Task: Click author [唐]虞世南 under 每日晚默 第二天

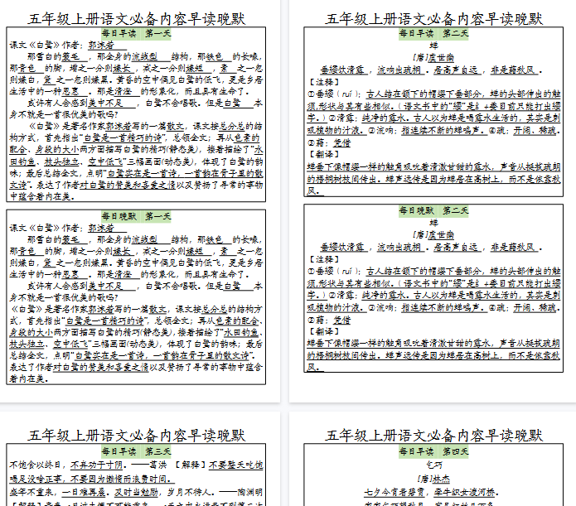Action: coord(434,234)
